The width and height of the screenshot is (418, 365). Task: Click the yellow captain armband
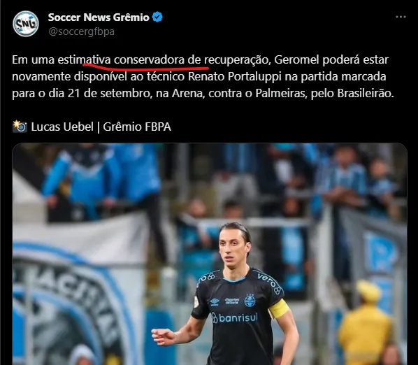(279, 308)
